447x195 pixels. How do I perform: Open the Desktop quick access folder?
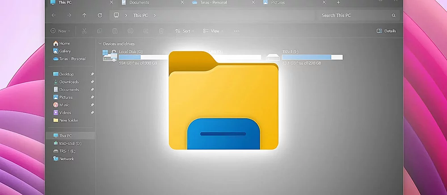[63, 74]
